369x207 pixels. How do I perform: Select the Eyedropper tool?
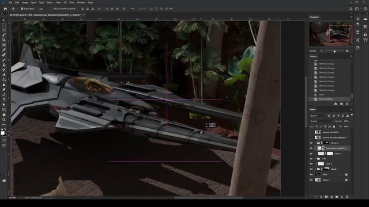tap(4, 50)
